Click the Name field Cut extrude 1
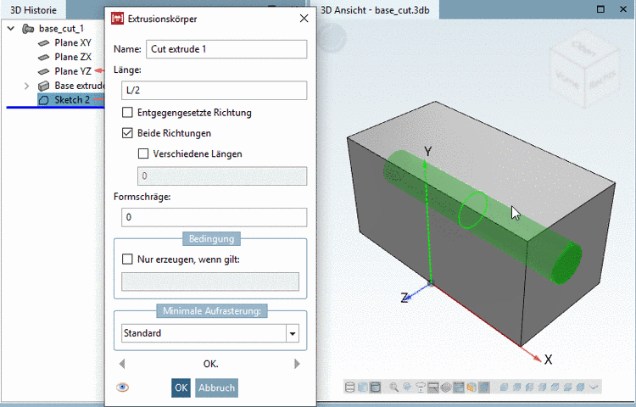The image size is (636, 407). (x=226, y=49)
